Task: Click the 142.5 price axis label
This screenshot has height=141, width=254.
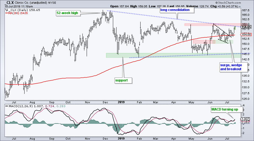Action: (246, 60)
